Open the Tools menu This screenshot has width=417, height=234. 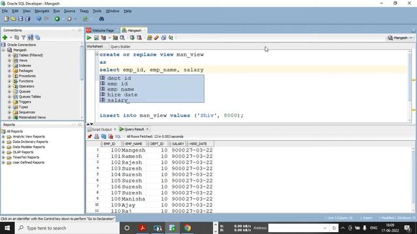pyautogui.click(x=97, y=11)
